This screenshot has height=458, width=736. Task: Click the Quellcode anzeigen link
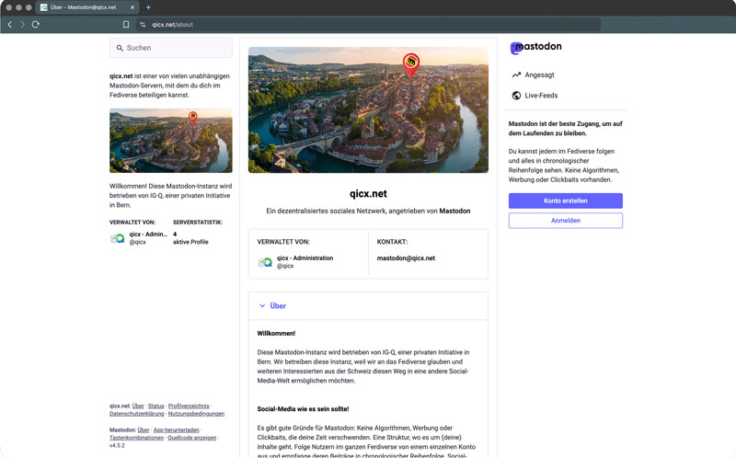click(x=191, y=438)
